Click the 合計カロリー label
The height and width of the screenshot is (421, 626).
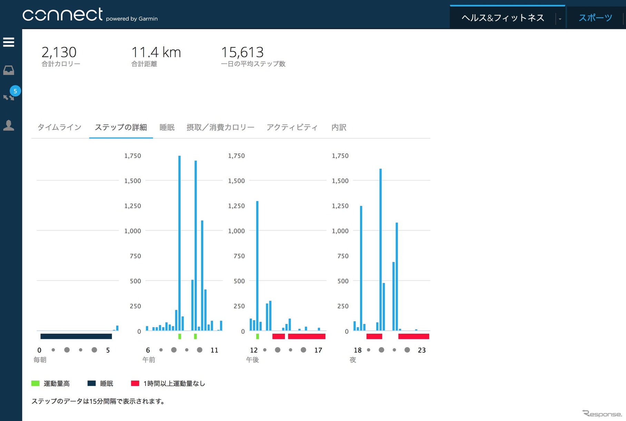(61, 64)
